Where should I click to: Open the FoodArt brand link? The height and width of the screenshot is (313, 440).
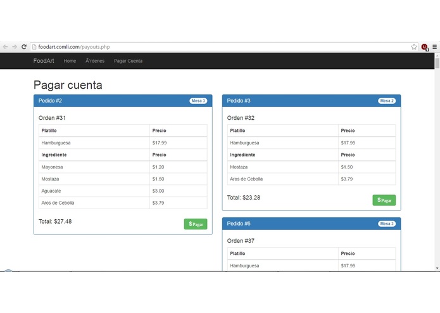44,61
